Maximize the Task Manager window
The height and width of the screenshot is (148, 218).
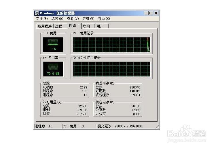151,13
